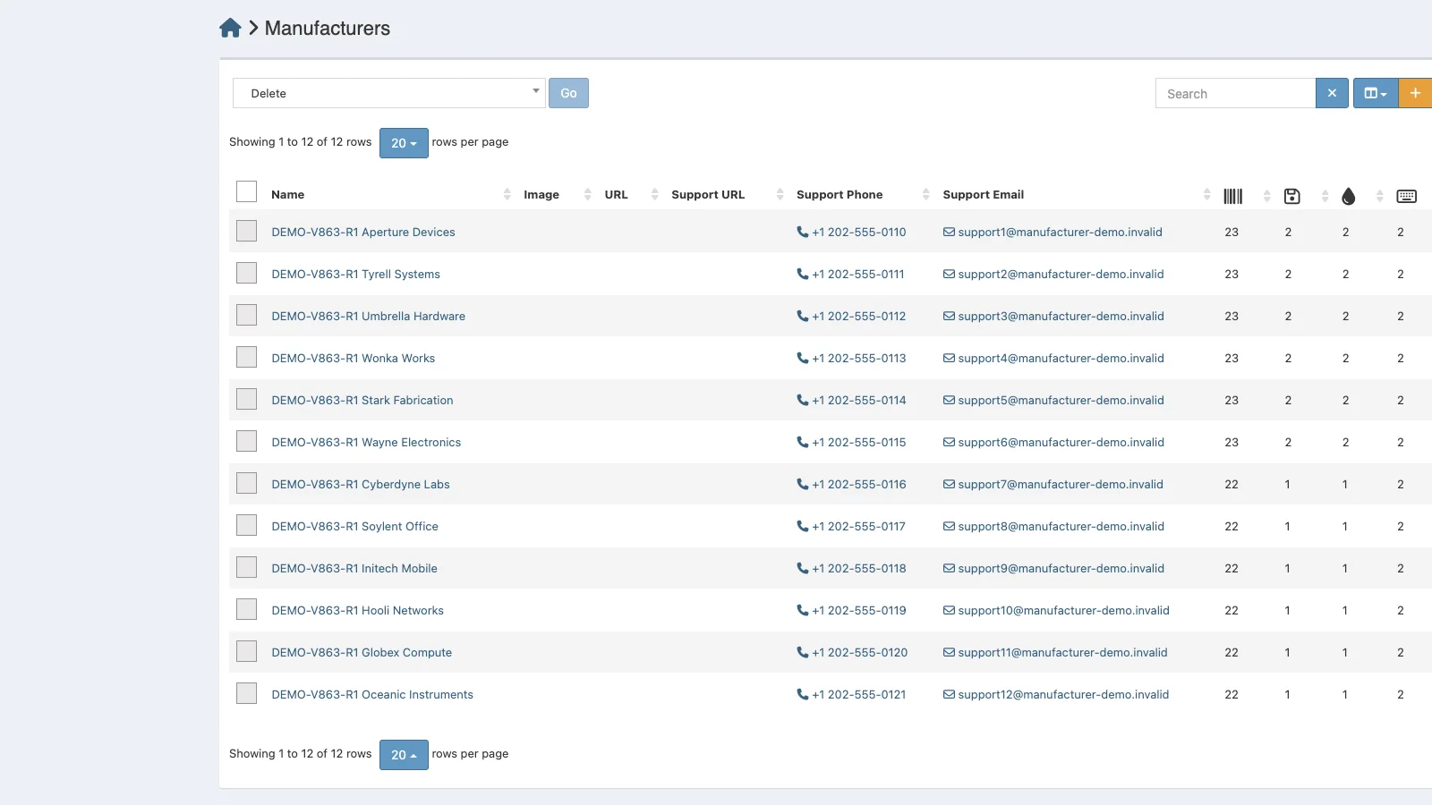
Task: Toggle the select-all checkbox in header
Action: pyautogui.click(x=246, y=191)
